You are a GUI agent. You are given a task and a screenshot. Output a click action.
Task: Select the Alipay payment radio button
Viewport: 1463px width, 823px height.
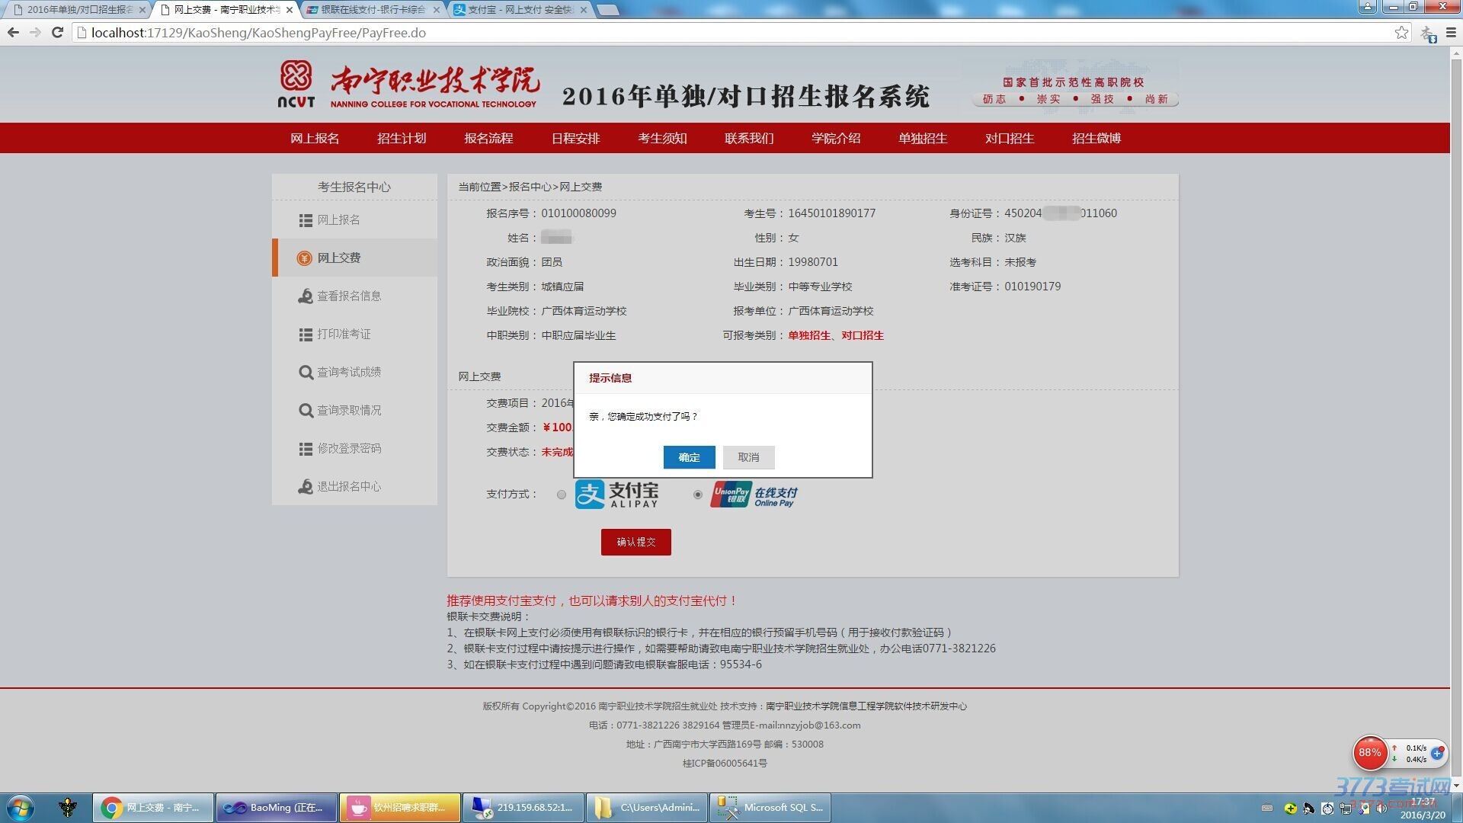pos(562,495)
